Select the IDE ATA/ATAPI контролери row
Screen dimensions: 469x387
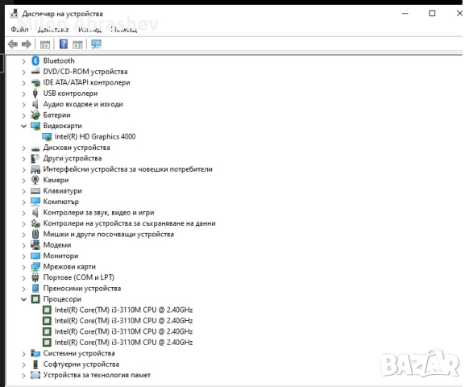coord(86,82)
